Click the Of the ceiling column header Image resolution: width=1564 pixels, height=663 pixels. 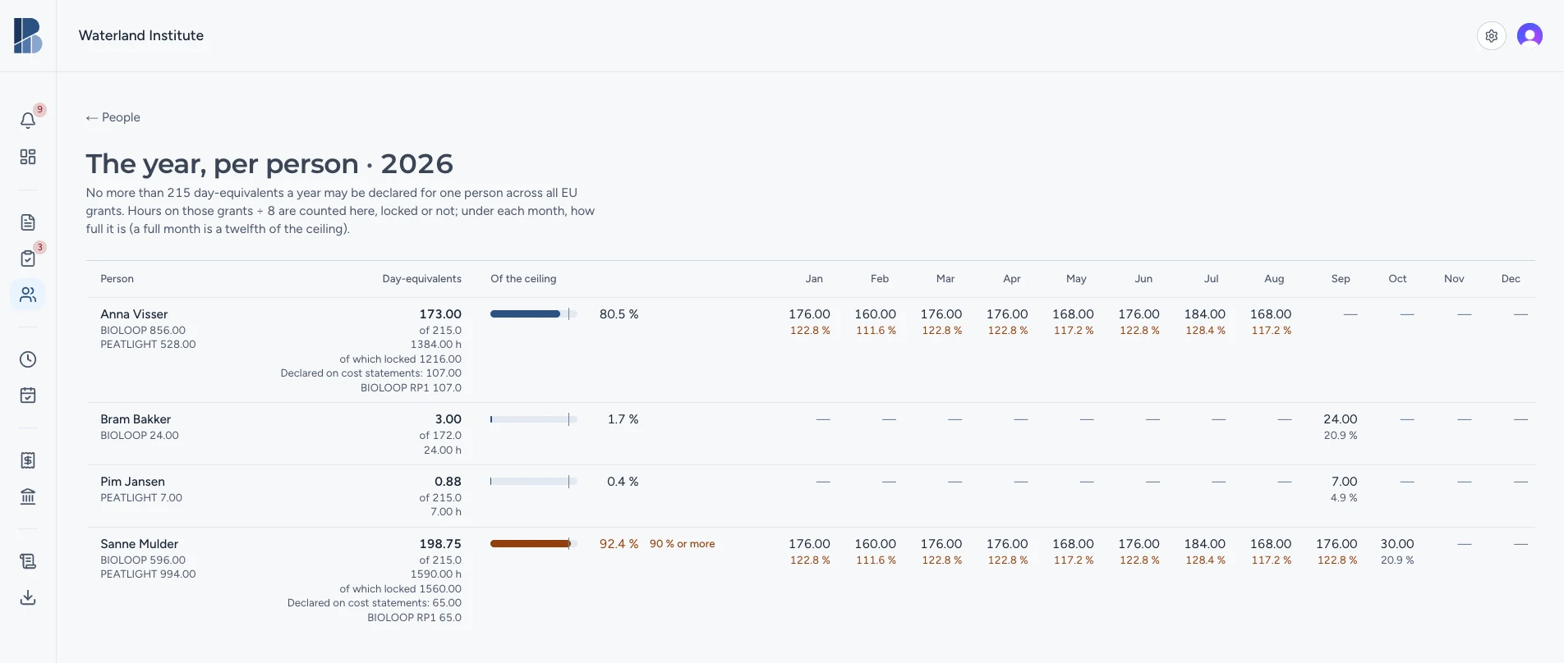523,279
